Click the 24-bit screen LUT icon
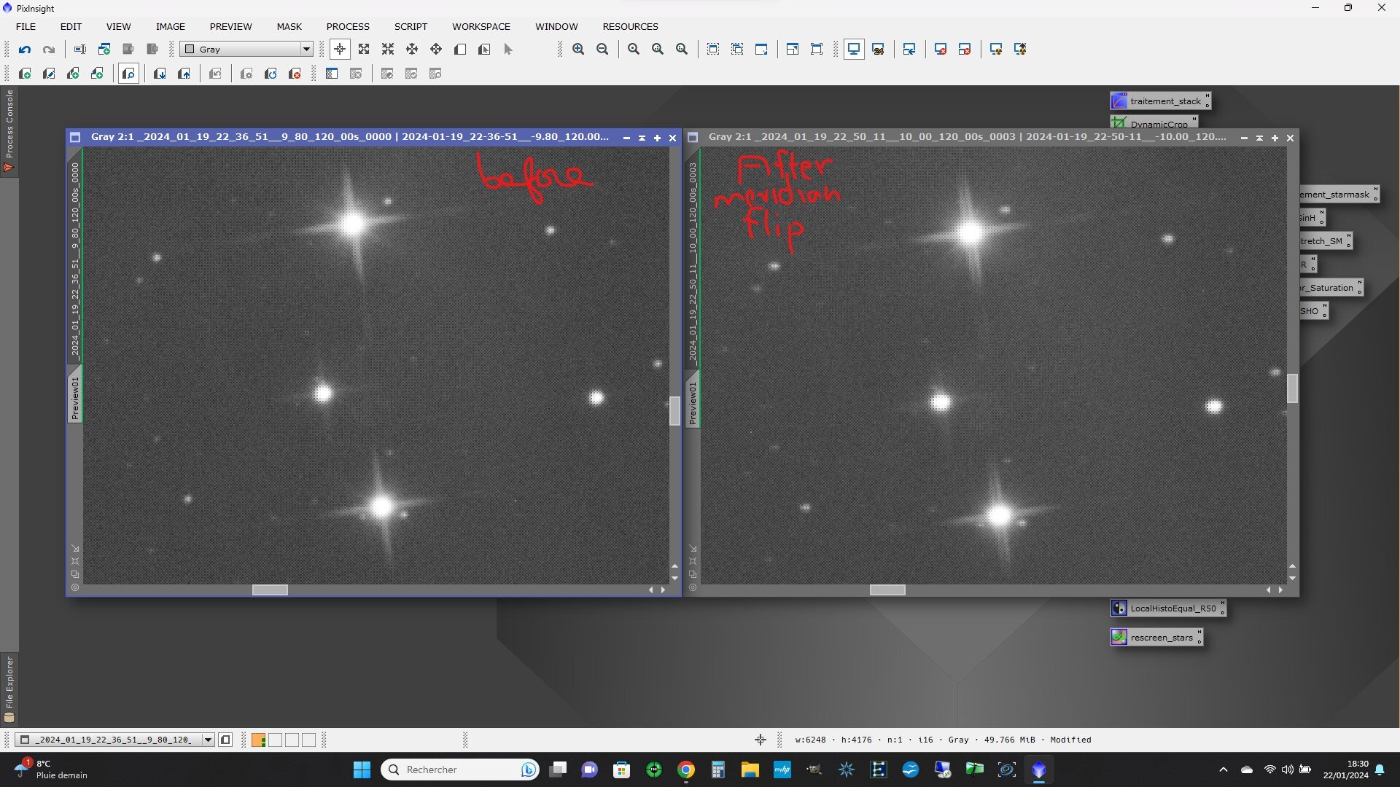This screenshot has width=1400, height=787. coord(878,50)
